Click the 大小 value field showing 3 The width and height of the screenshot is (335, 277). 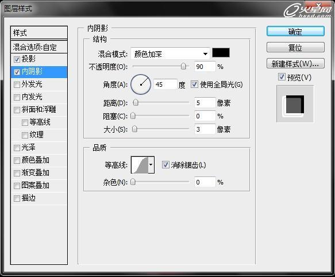(x=205, y=129)
